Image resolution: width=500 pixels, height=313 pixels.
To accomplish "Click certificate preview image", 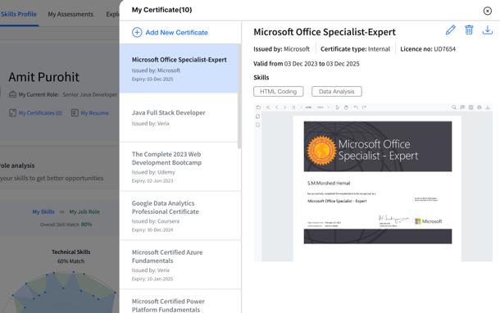I will coord(378,183).
